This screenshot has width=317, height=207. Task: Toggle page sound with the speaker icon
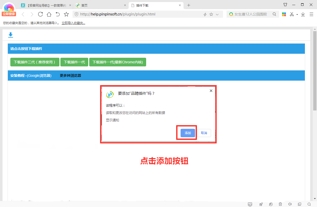[290, 204]
